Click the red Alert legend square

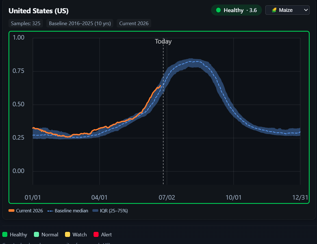click(x=96, y=234)
